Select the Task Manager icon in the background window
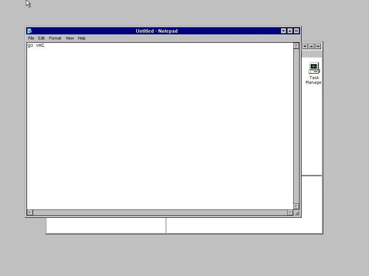Image resolution: width=369 pixels, height=276 pixels. point(314,73)
